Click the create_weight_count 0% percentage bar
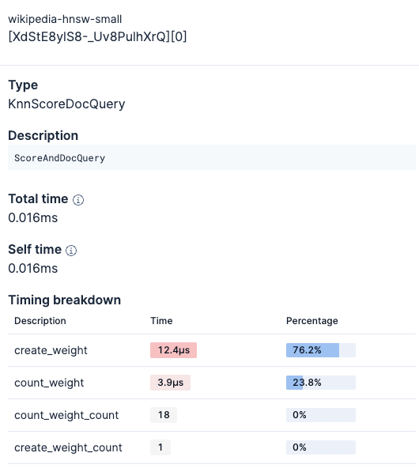The height and width of the screenshot is (468, 419). (x=321, y=447)
